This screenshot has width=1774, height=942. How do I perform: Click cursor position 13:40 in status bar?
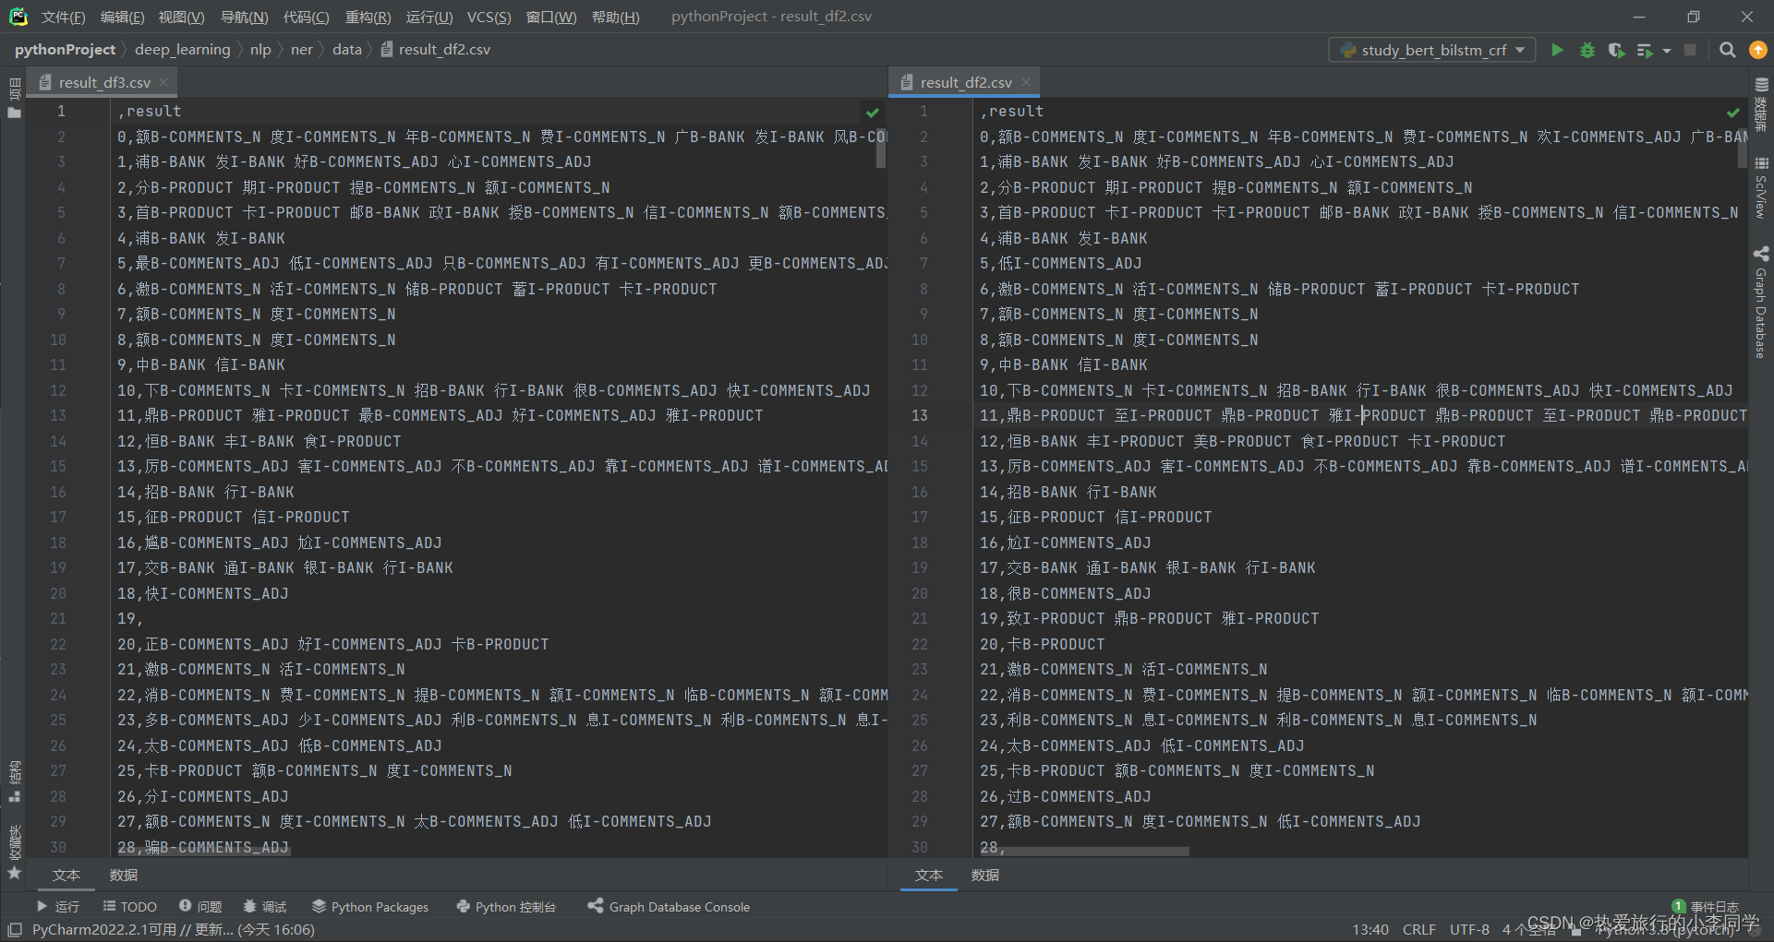[1370, 929]
